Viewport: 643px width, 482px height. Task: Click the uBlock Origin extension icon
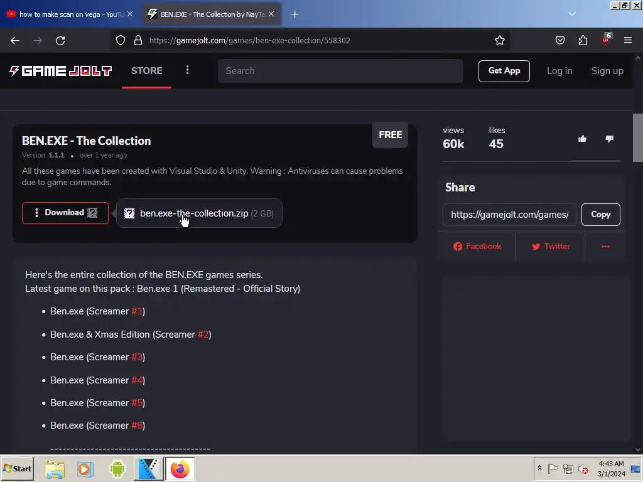[606, 40]
